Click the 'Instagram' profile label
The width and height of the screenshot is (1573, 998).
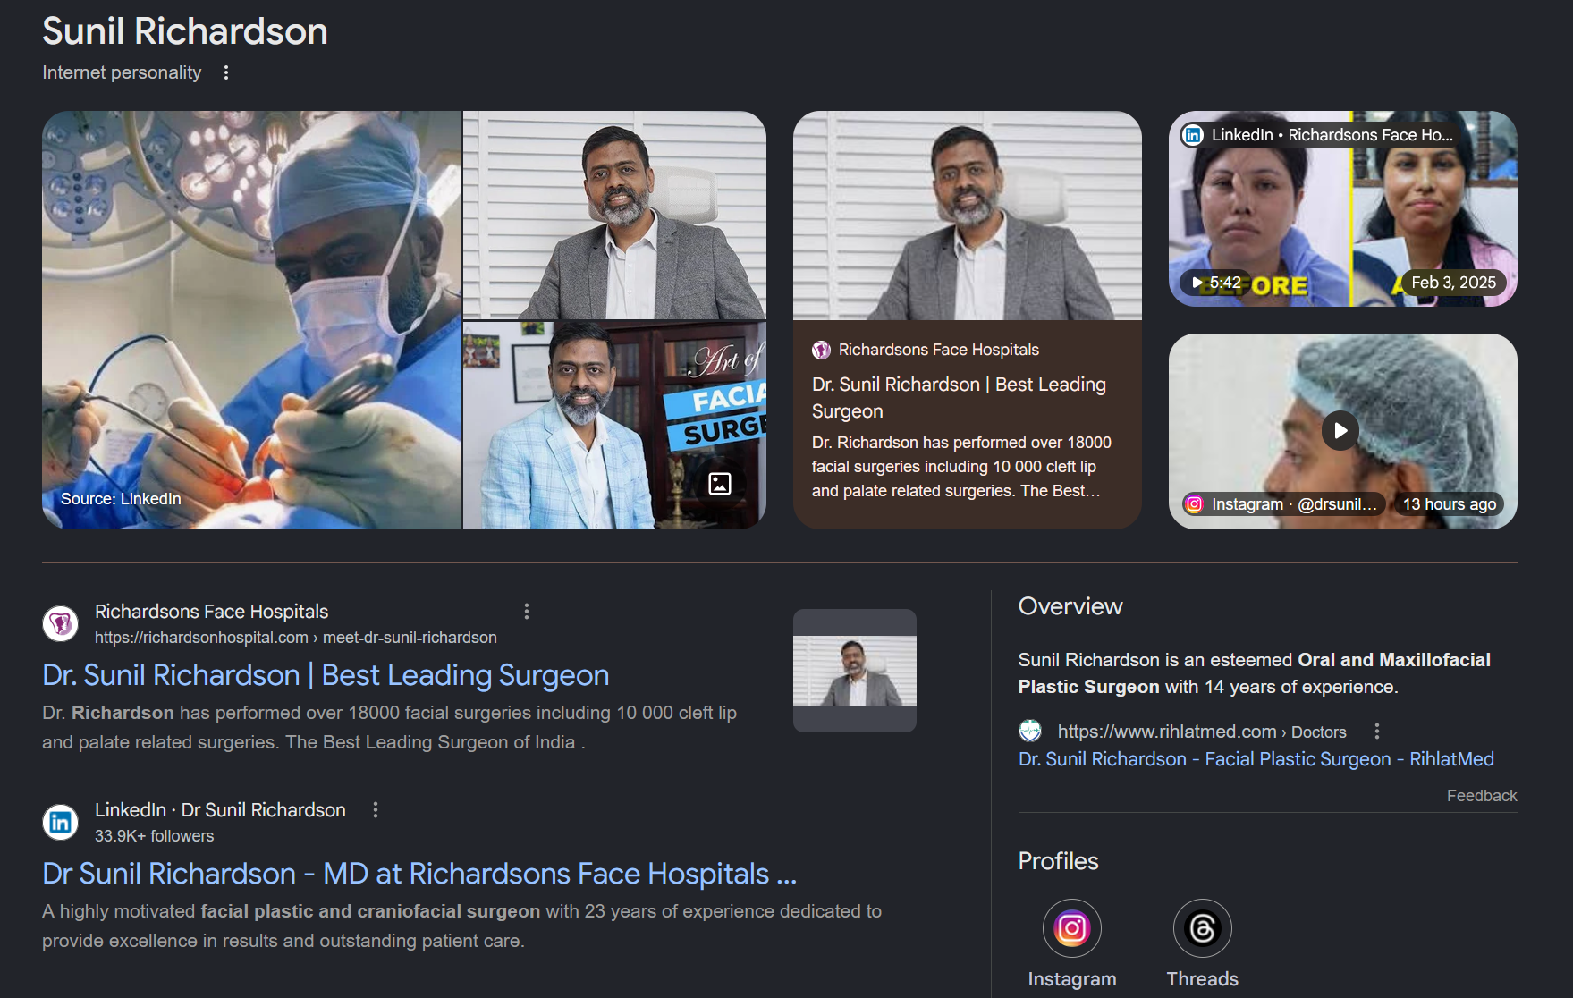1072,979
